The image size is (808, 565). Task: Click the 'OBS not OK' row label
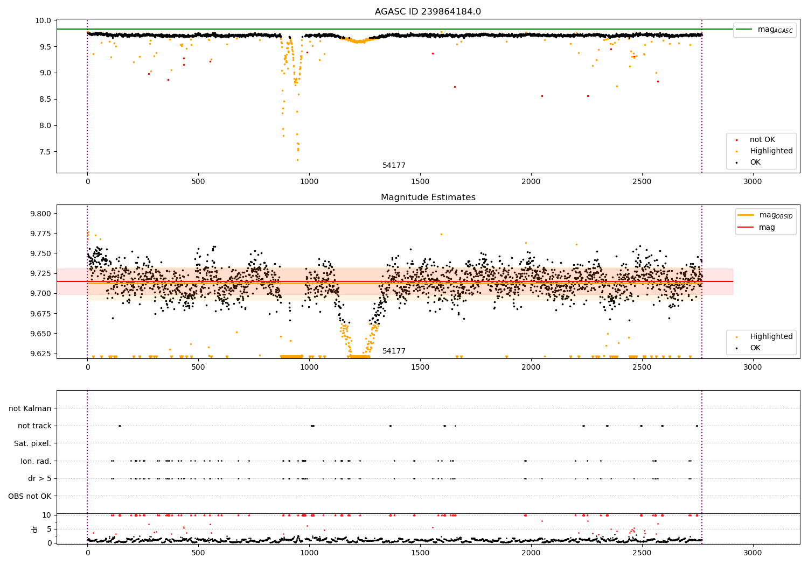tap(30, 496)
